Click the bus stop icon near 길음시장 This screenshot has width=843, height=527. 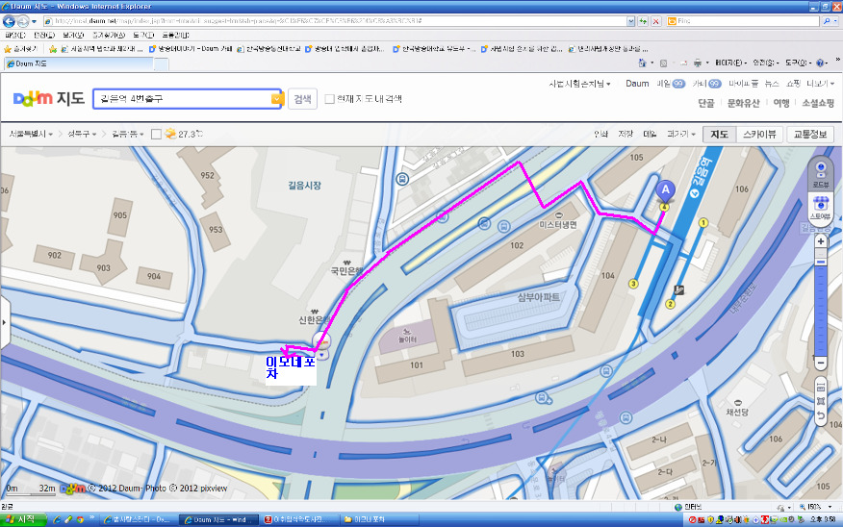pos(401,178)
